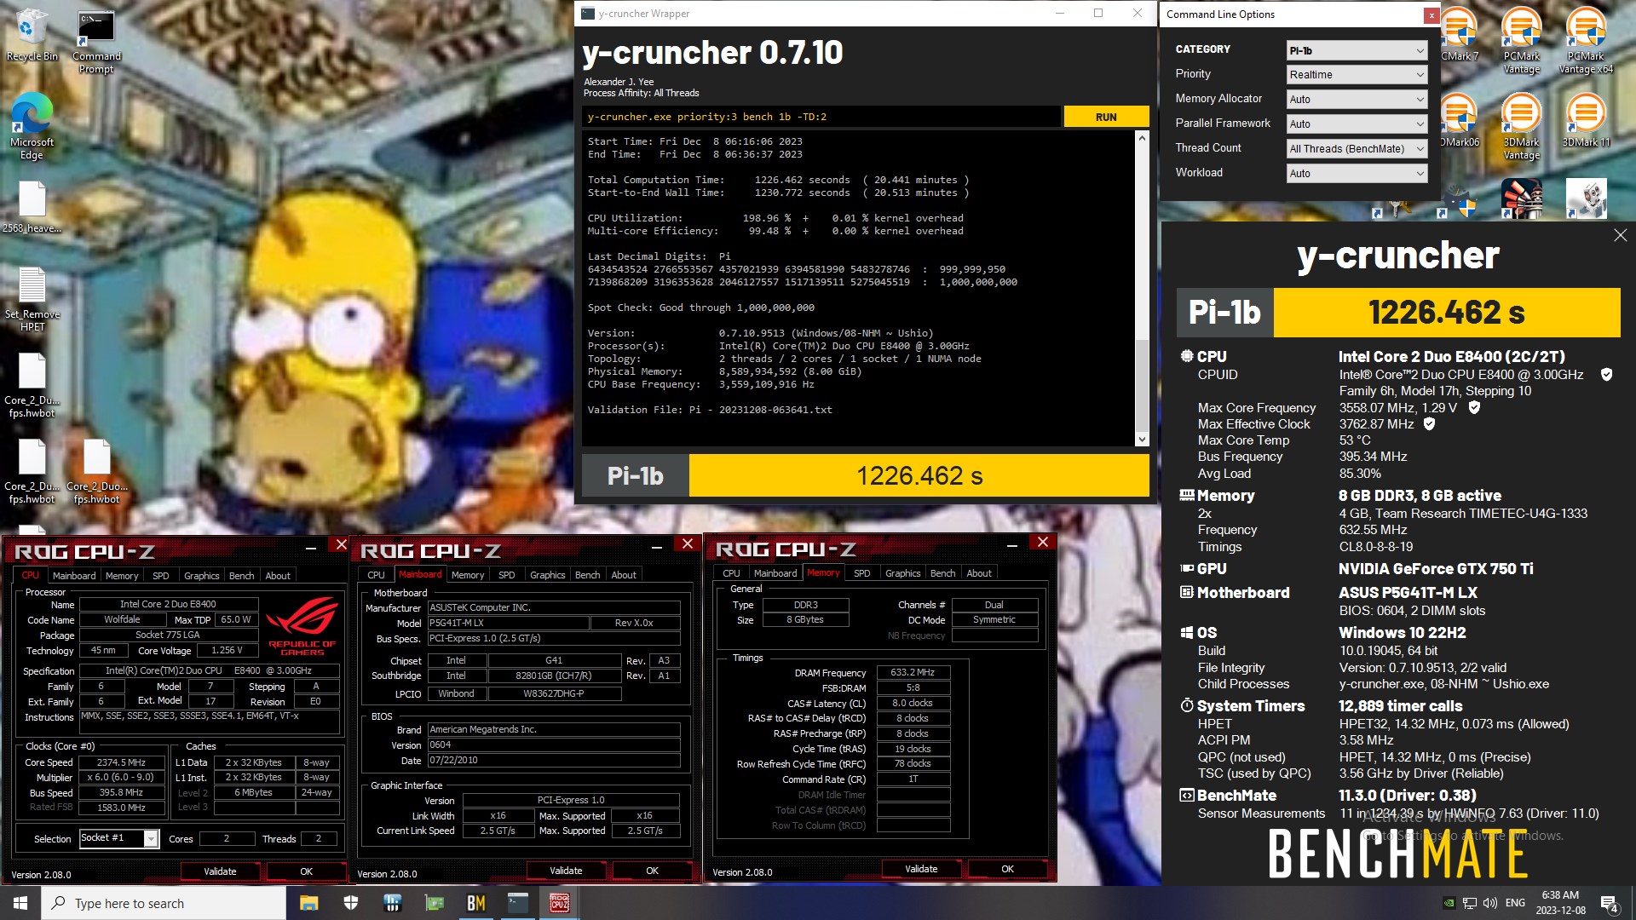Click the taskbar clock showing 6:38 AM
The height and width of the screenshot is (920, 1636).
pyautogui.click(x=1560, y=903)
